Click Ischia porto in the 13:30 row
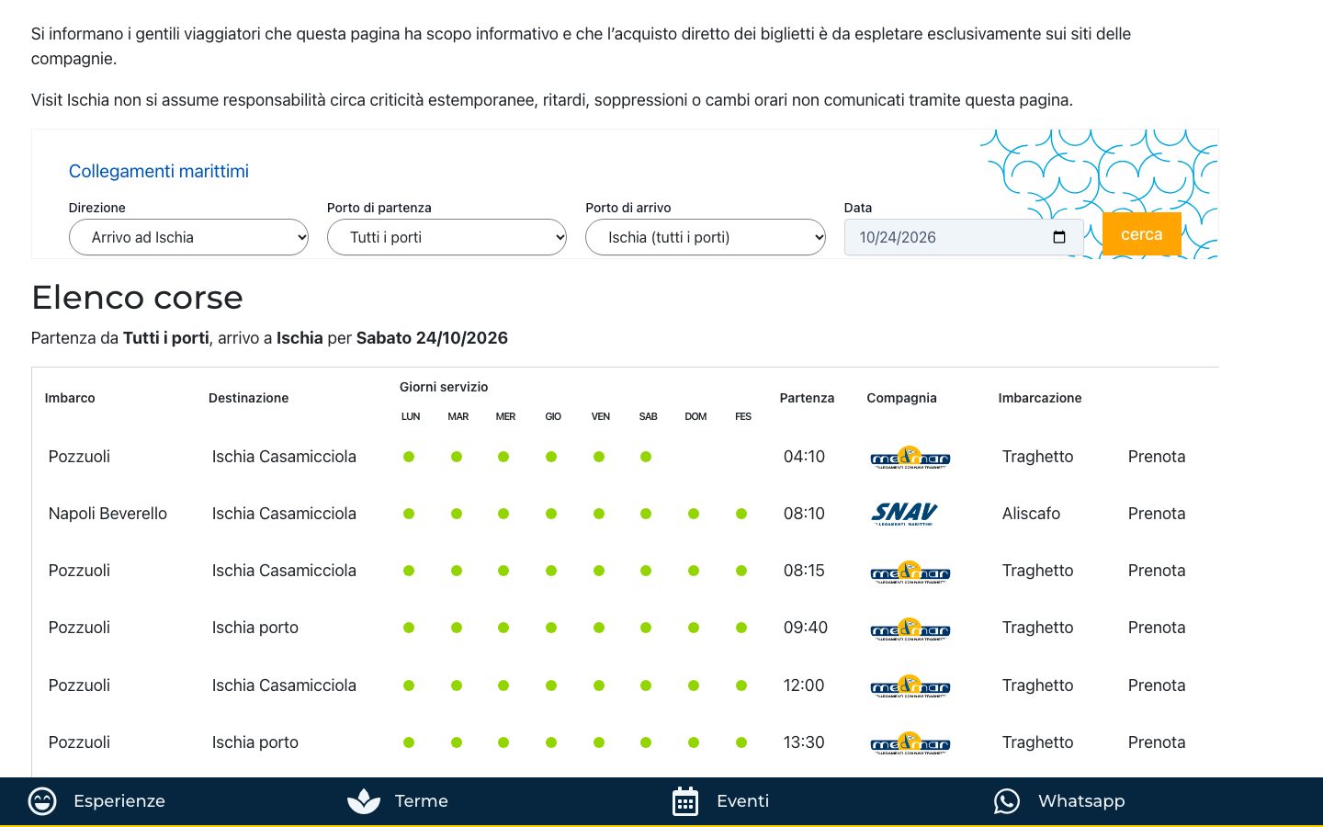Screen dimensions: 1323x827 tap(255, 742)
